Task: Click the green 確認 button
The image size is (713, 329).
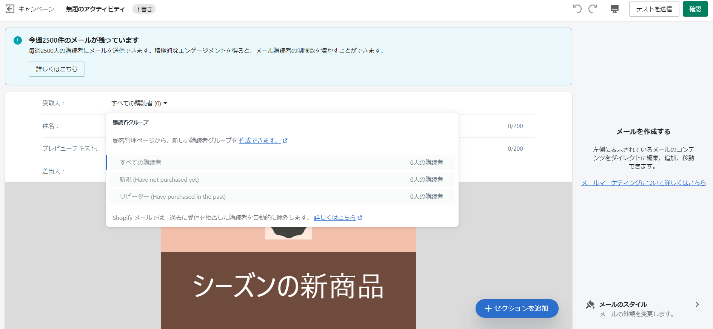Action: (x=695, y=9)
